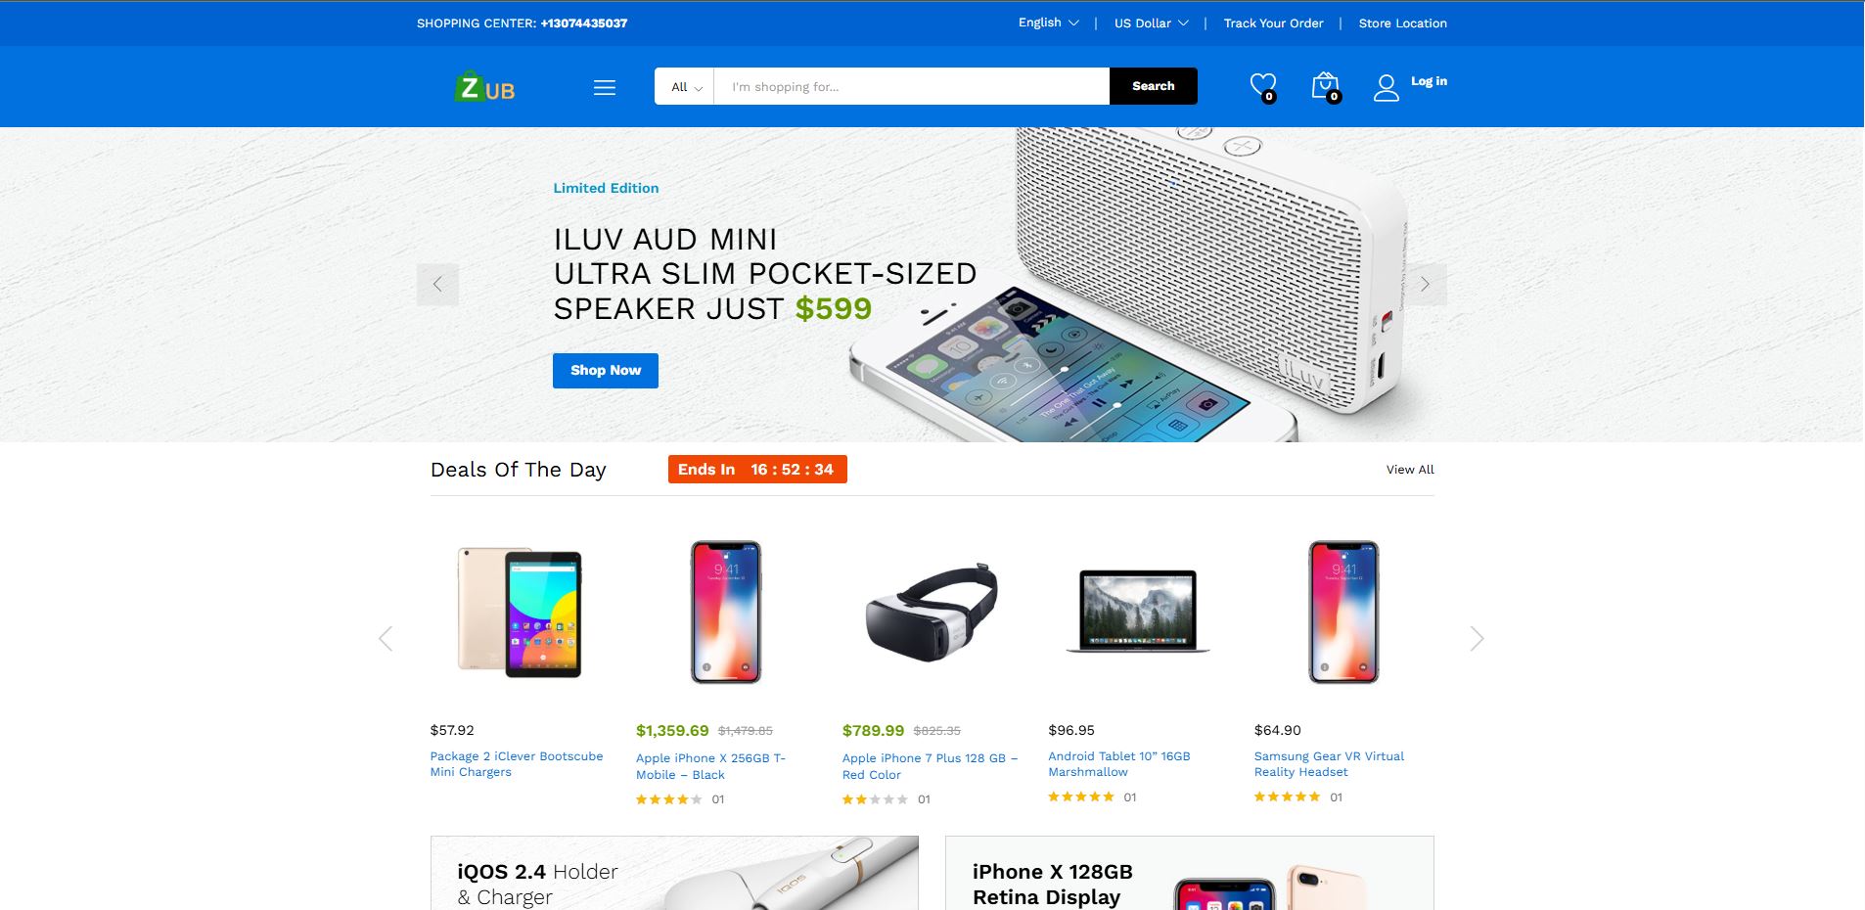Image resolution: width=1865 pixels, height=910 pixels.
Task: Advance to next hero banner slide
Action: (1426, 285)
